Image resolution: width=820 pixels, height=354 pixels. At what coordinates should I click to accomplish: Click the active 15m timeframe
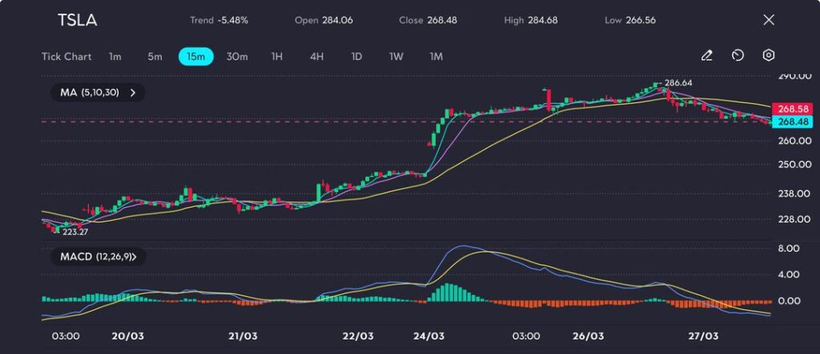coord(195,57)
